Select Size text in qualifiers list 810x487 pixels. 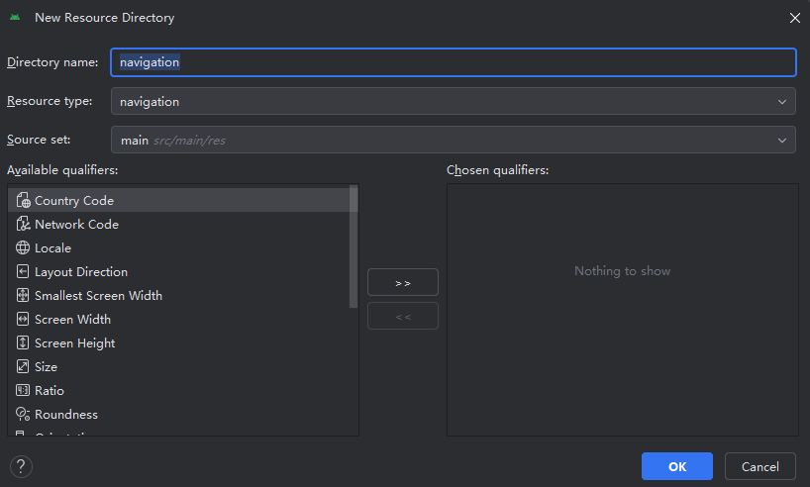coord(46,366)
